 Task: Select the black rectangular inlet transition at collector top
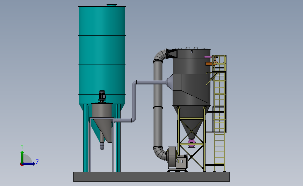pos(172,54)
